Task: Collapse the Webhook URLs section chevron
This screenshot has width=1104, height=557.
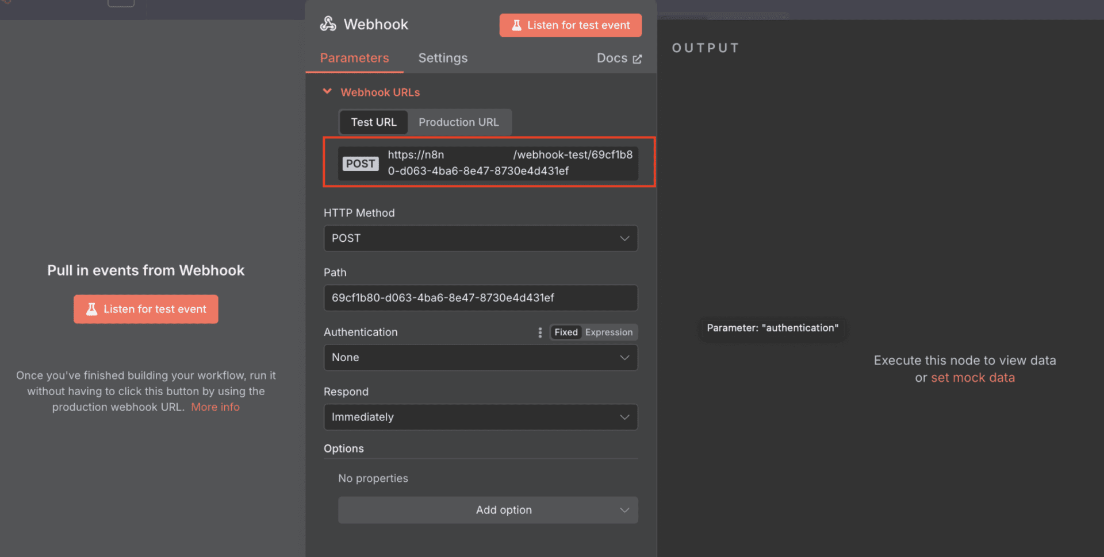Action: 328,92
